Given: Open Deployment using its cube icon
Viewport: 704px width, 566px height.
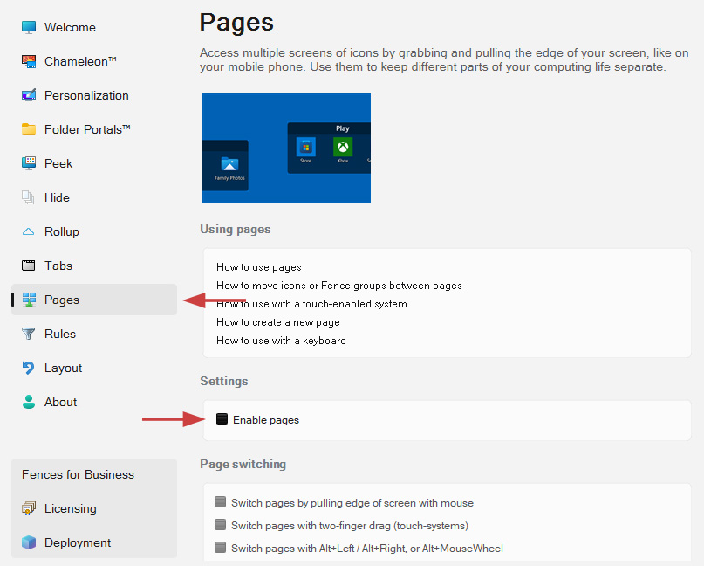Looking at the screenshot, I should [x=29, y=542].
